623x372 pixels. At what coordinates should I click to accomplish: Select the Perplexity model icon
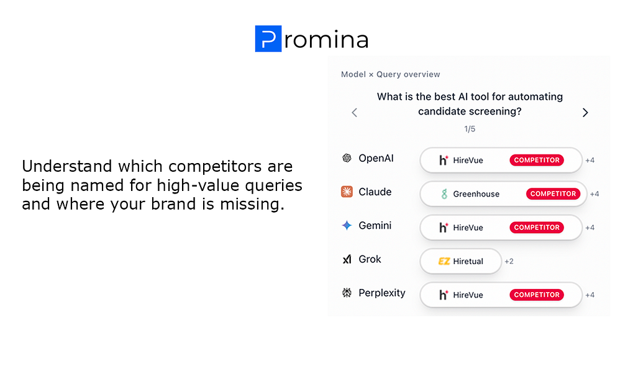pos(346,293)
